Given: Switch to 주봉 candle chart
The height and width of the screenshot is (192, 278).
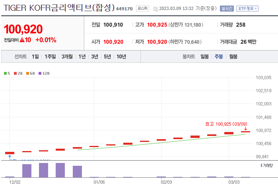Looking at the screenshot, I should pyautogui.click(x=219, y=56).
